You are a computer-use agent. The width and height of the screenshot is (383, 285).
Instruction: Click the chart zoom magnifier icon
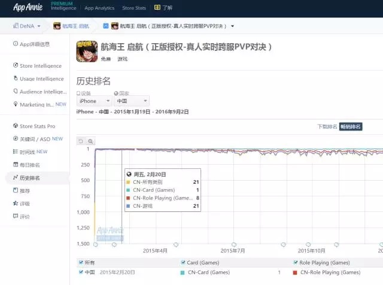click(90, 141)
